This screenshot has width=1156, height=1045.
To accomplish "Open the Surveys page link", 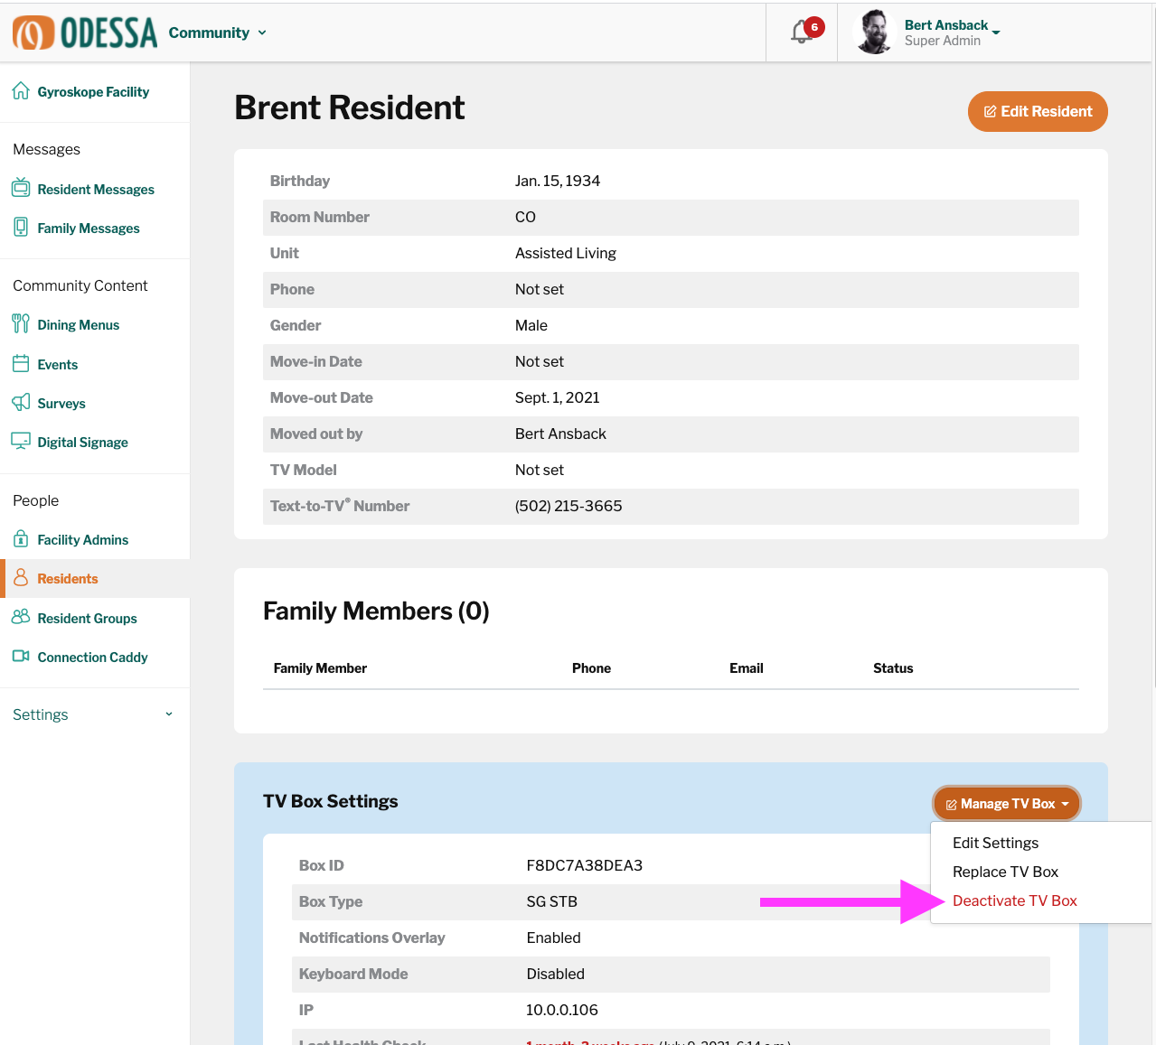I will tap(61, 403).
